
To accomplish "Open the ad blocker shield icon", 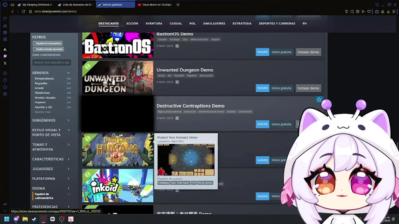I will pos(358,12).
